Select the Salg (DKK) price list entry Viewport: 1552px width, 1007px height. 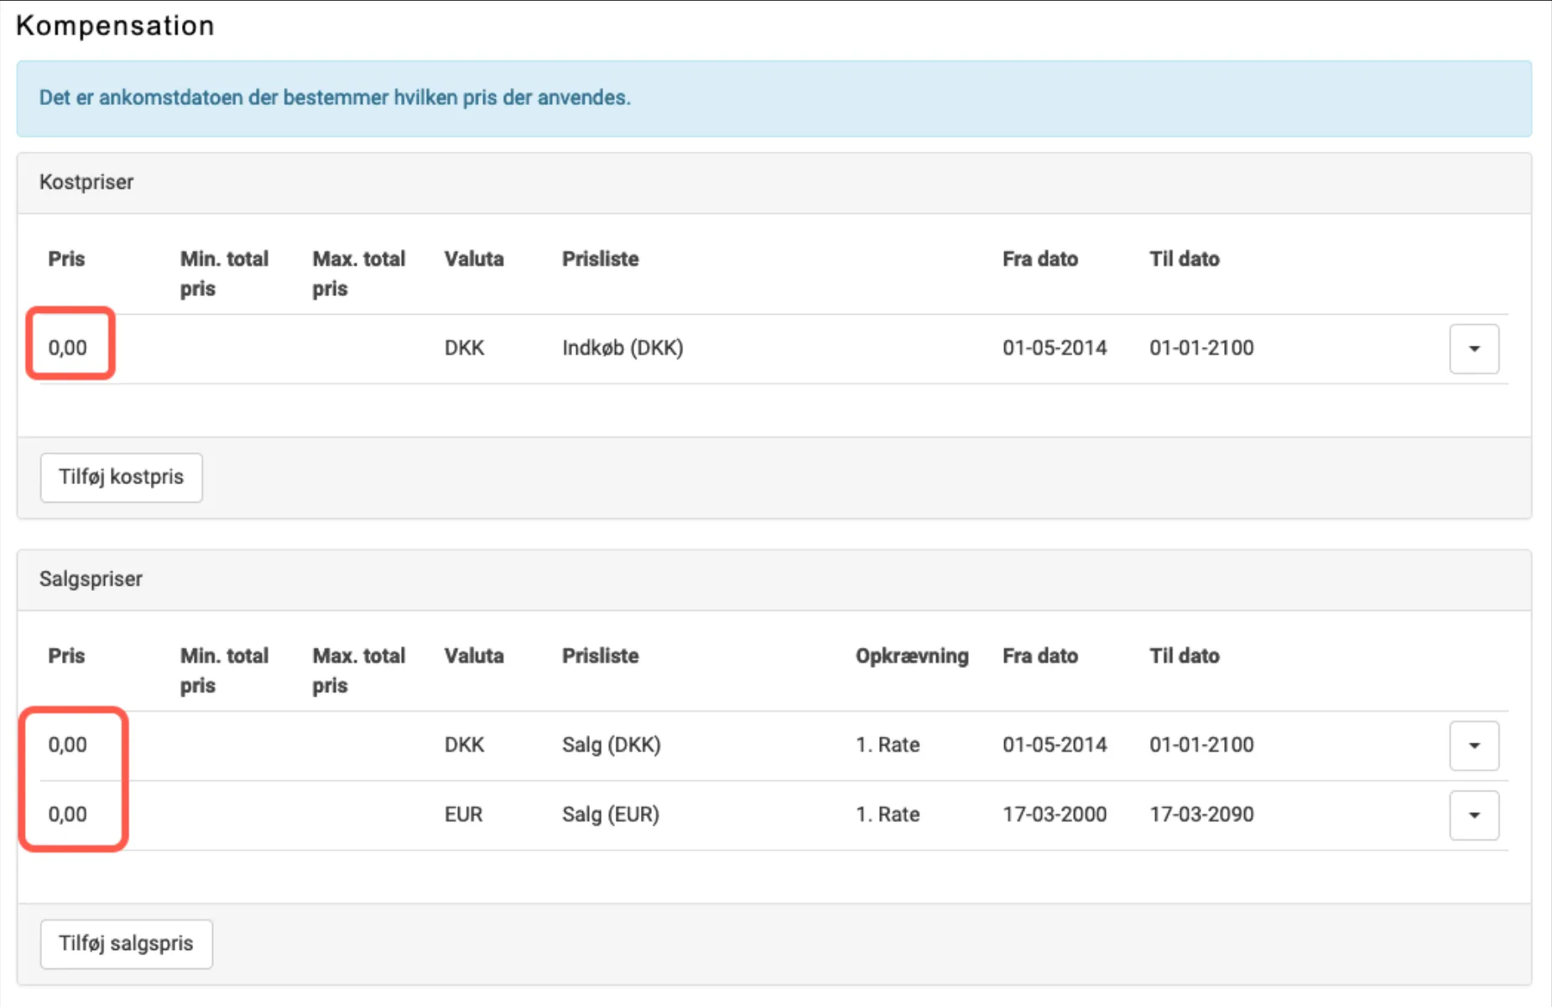[x=611, y=744]
